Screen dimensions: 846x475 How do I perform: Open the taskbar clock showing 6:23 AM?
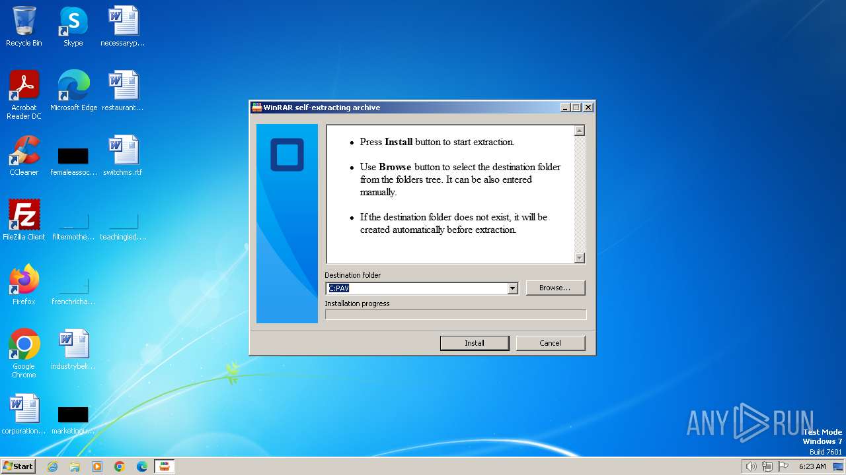pos(812,466)
